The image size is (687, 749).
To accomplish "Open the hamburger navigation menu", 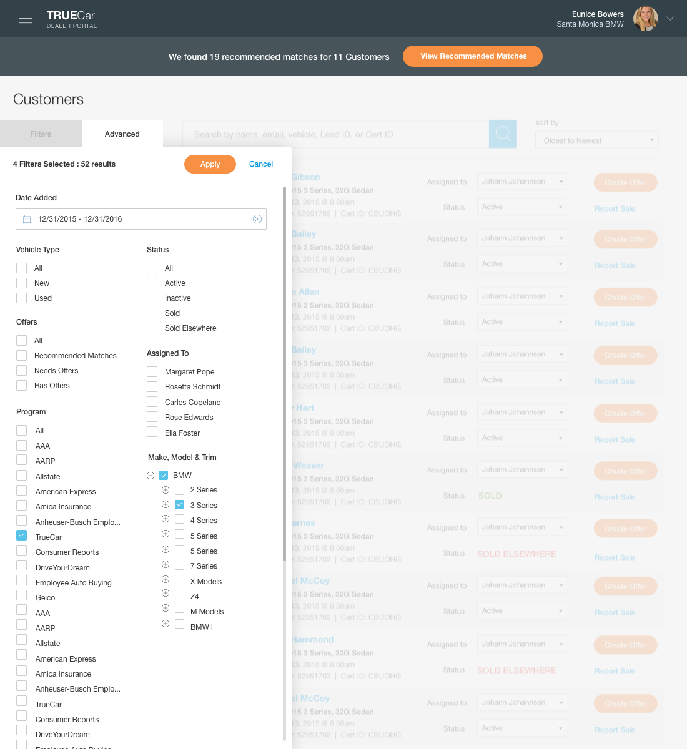I will click(x=25, y=18).
